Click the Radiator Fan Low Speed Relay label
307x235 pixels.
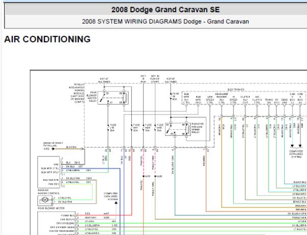tap(198, 128)
